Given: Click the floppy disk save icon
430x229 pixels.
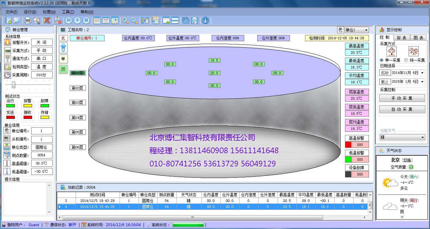Looking at the screenshot, I should [x=195, y=20].
